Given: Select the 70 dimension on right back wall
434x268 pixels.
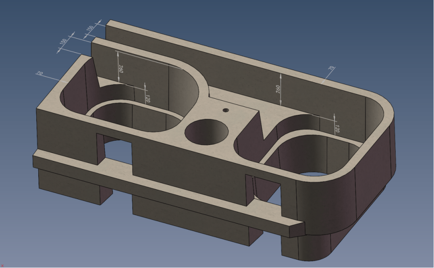Looking at the screenshot, I should 331,69.
